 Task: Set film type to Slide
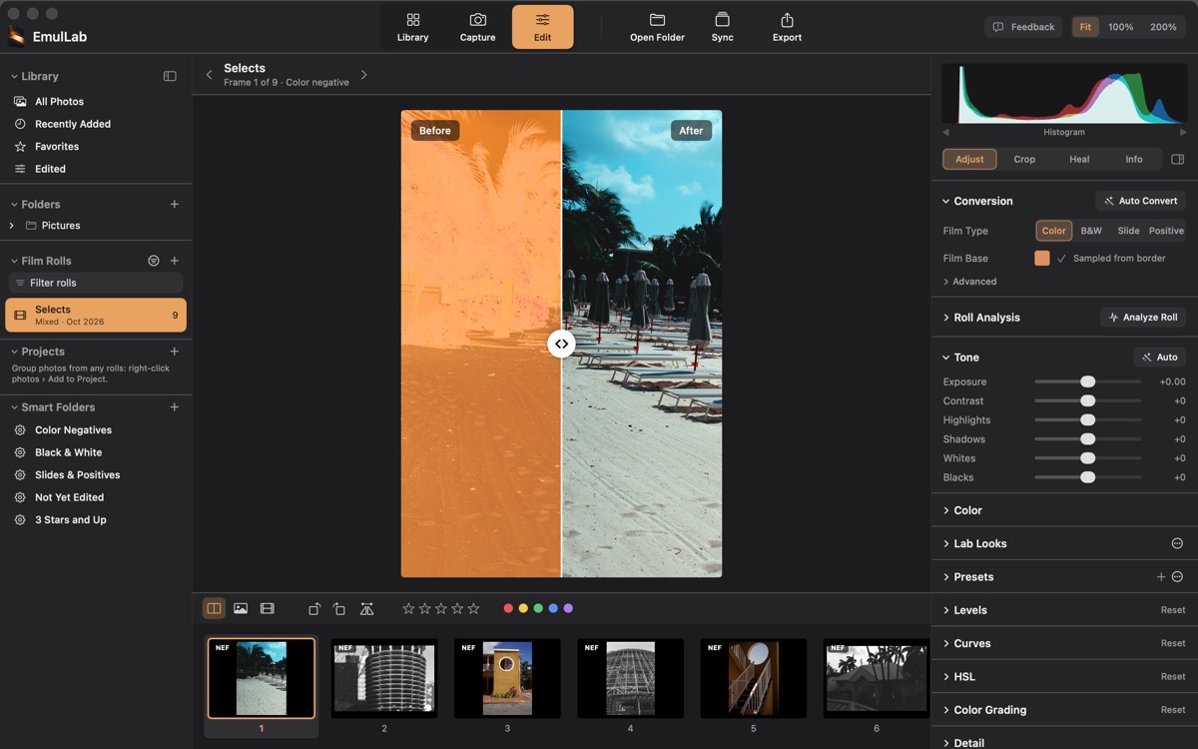pos(1128,231)
